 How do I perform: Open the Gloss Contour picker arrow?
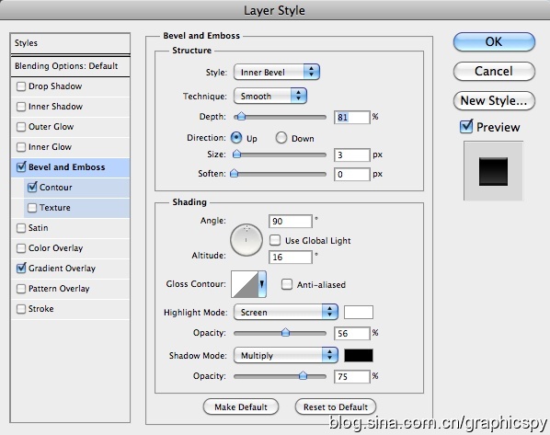[x=262, y=284]
